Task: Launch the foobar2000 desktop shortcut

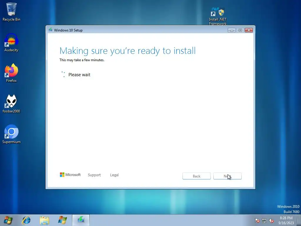Action: [11, 104]
